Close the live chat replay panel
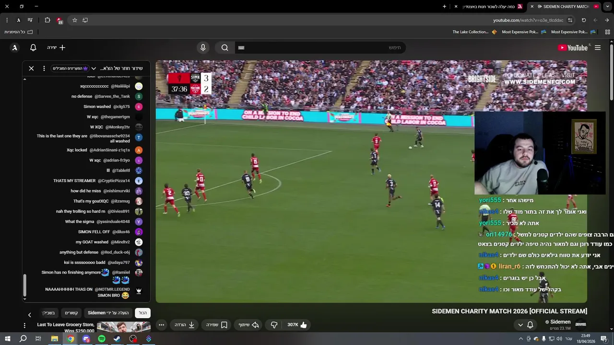The height and width of the screenshot is (345, 614). tap(31, 69)
